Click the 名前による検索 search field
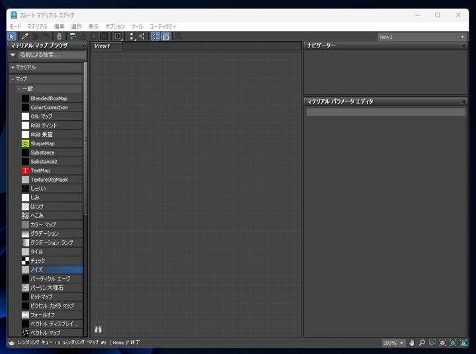This screenshot has height=354, width=476. pos(52,55)
